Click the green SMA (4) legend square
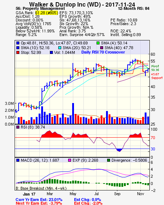Viewport: 164px width, 205px height. tap(98, 43)
